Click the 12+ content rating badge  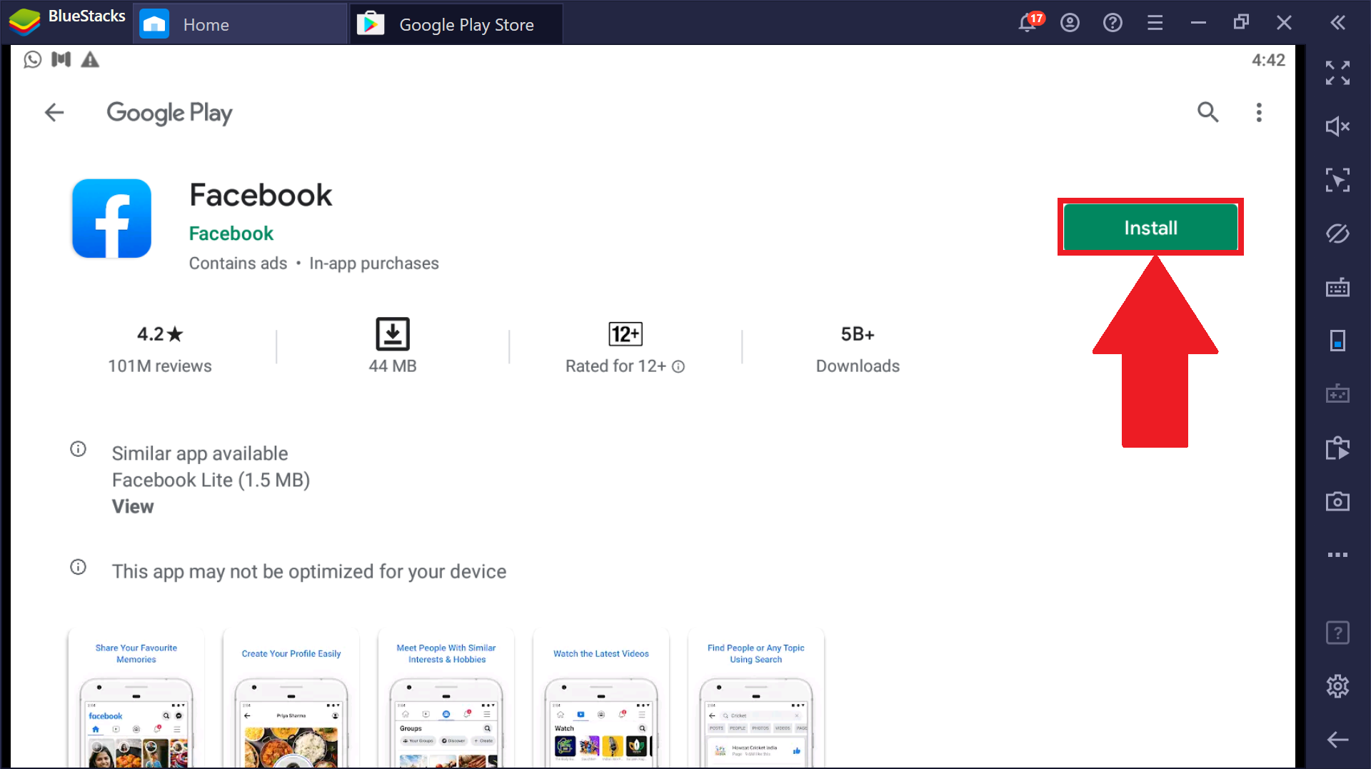pyautogui.click(x=626, y=333)
